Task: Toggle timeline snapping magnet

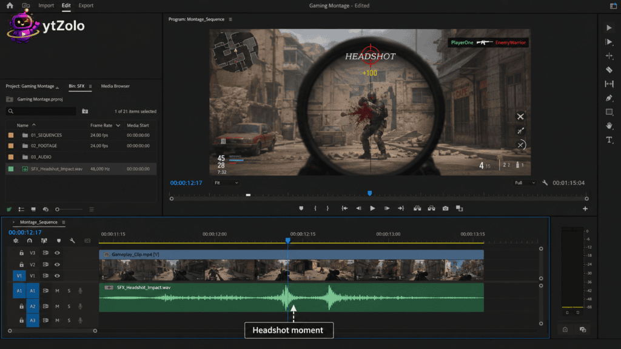Action: [29, 241]
